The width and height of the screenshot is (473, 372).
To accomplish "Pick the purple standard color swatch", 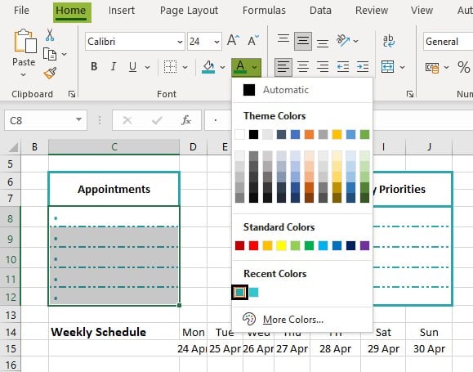I will tap(364, 246).
